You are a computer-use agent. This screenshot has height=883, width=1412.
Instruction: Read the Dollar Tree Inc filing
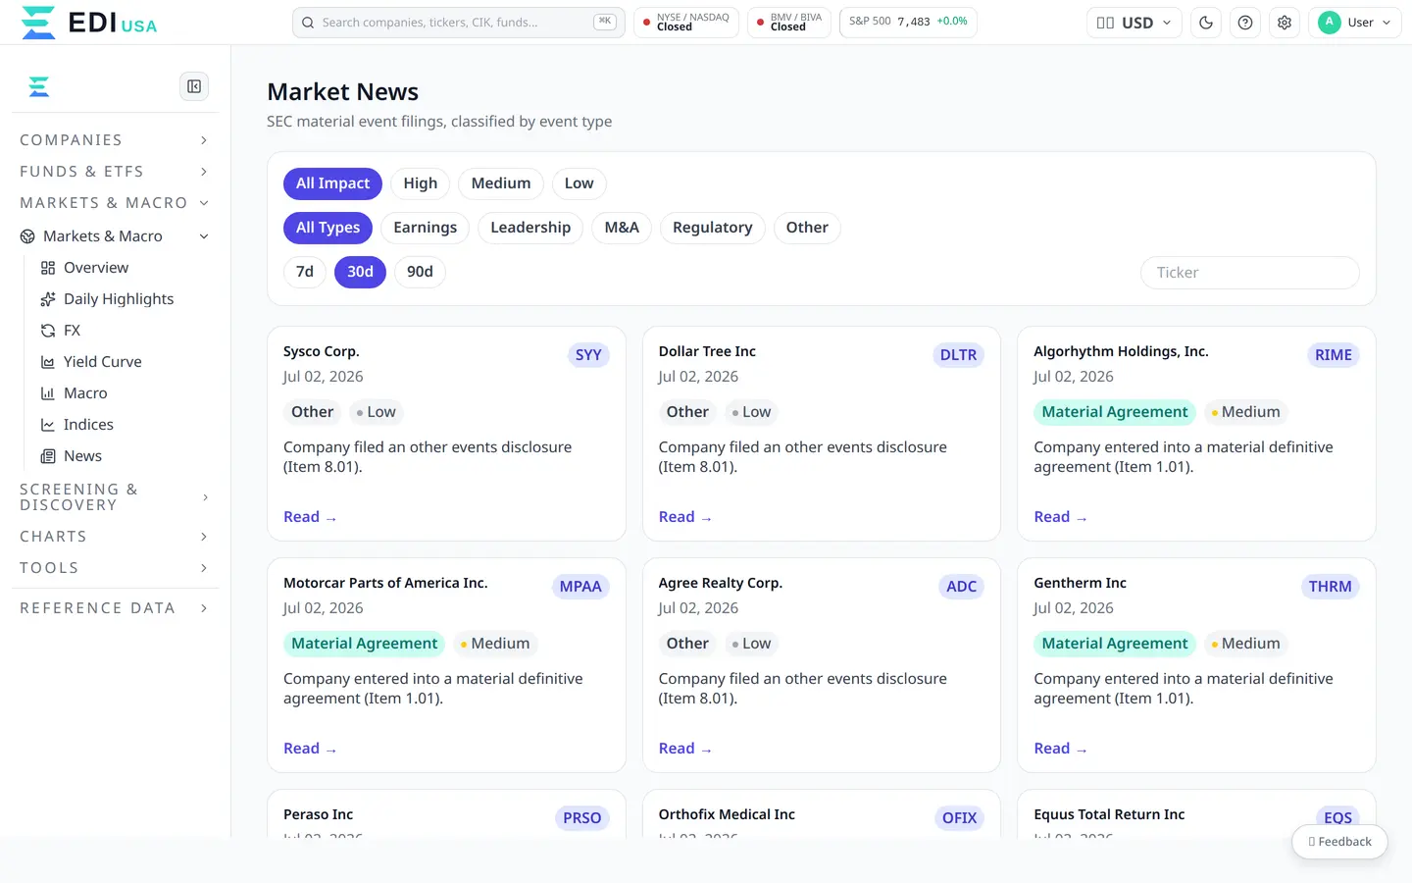point(684,517)
